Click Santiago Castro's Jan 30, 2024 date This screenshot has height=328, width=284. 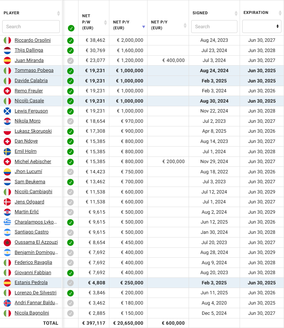click(214, 232)
